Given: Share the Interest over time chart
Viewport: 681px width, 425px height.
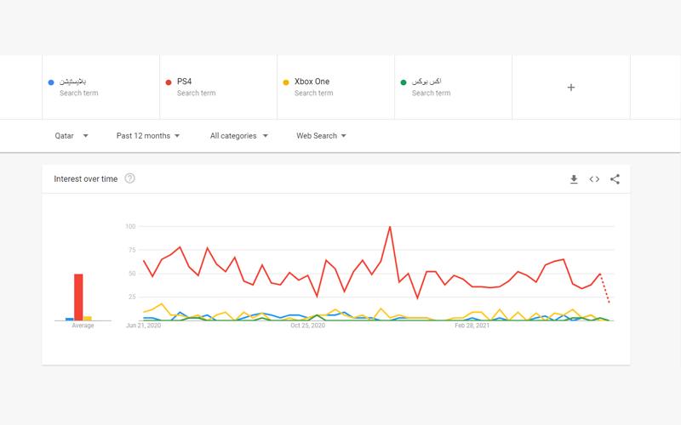Looking at the screenshot, I should pos(615,179).
